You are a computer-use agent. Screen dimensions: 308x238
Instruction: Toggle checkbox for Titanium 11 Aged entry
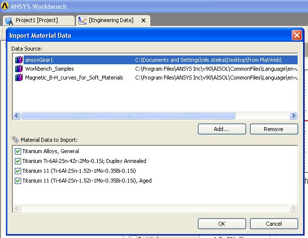click(18, 181)
